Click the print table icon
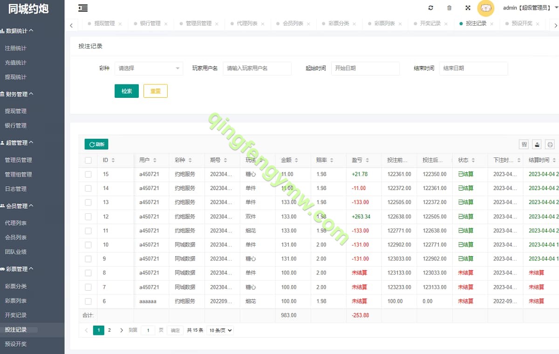This screenshot has height=354, width=559. pyautogui.click(x=550, y=144)
